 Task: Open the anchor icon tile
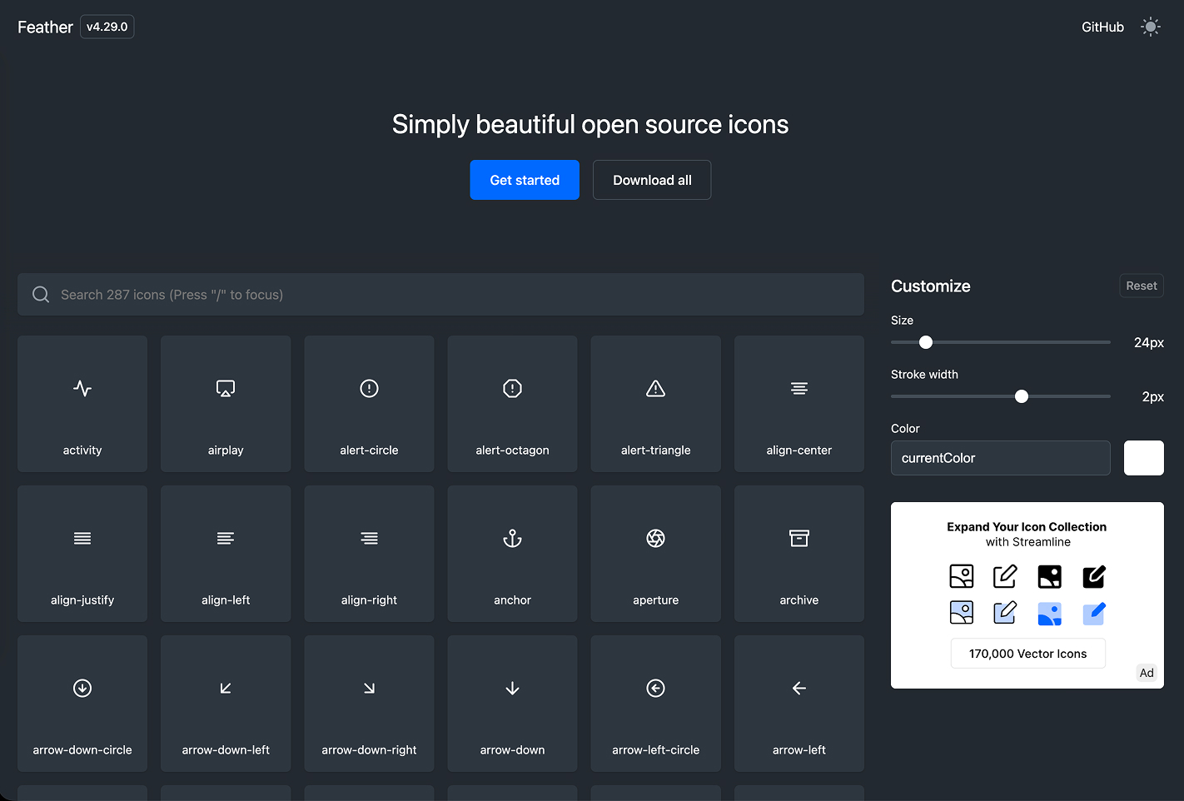click(x=512, y=554)
